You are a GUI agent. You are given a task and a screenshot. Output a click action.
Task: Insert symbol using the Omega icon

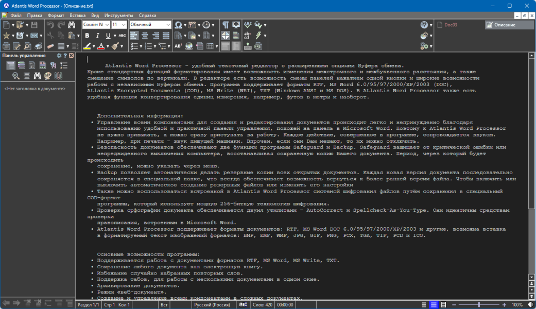coord(178,25)
